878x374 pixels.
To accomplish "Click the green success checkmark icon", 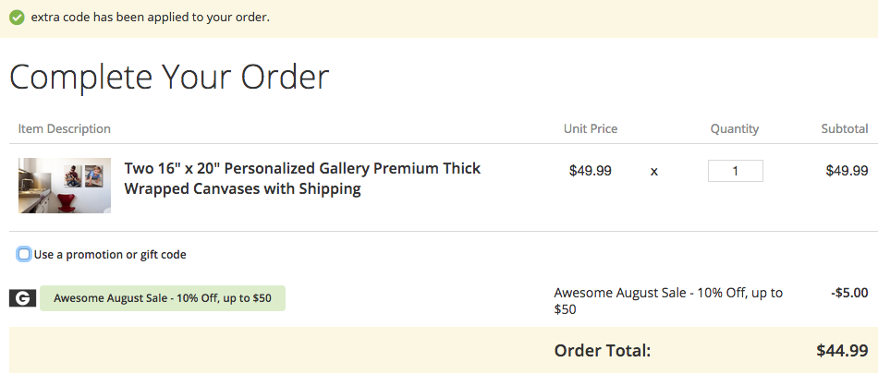I will tap(17, 18).
